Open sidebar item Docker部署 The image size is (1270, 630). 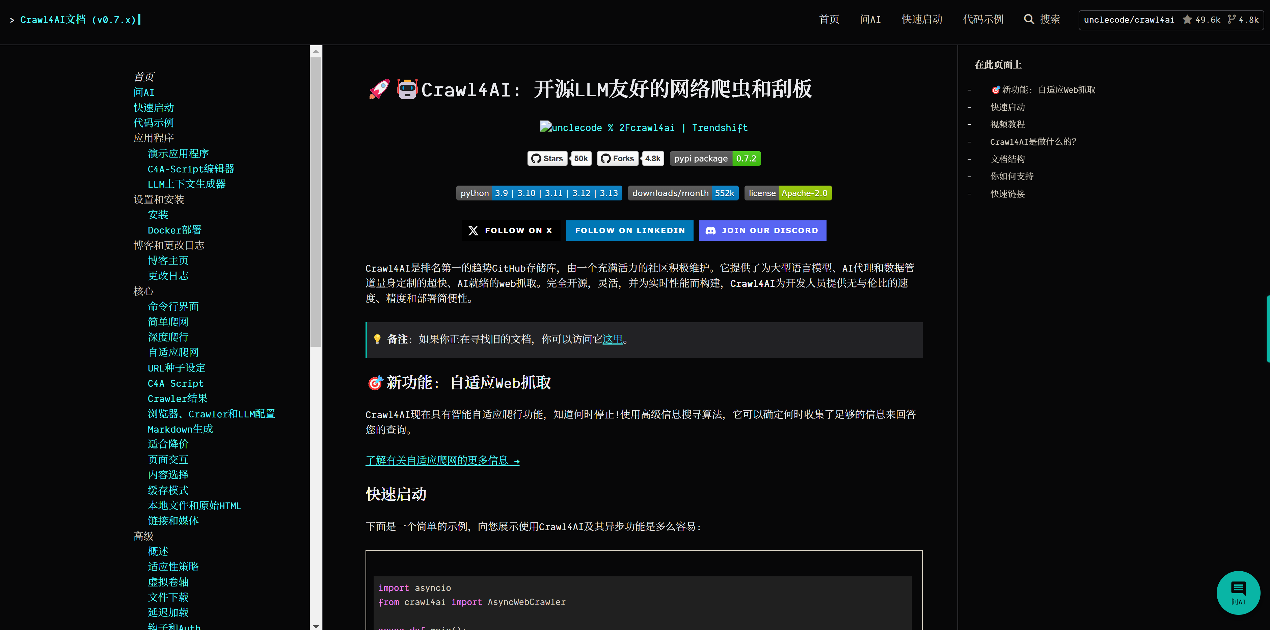point(174,230)
